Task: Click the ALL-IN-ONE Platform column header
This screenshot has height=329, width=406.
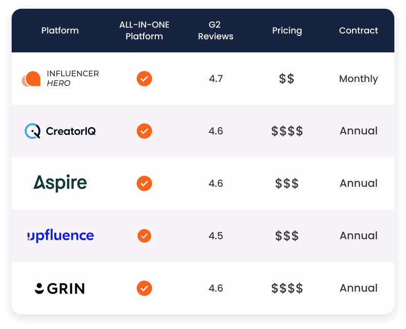Action: coord(144,31)
